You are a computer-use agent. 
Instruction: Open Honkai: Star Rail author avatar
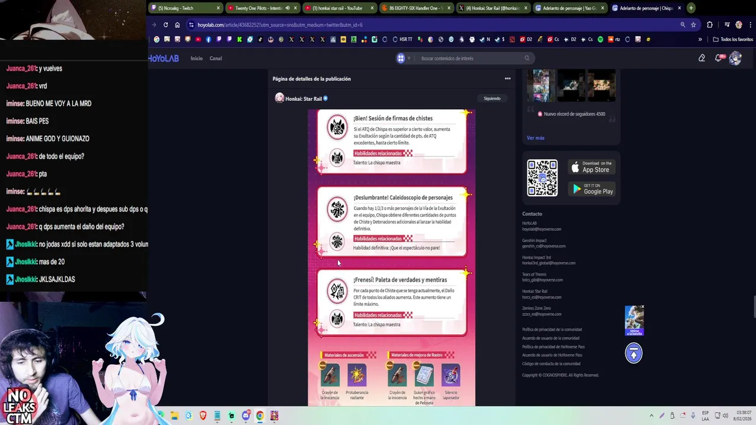[x=279, y=98]
